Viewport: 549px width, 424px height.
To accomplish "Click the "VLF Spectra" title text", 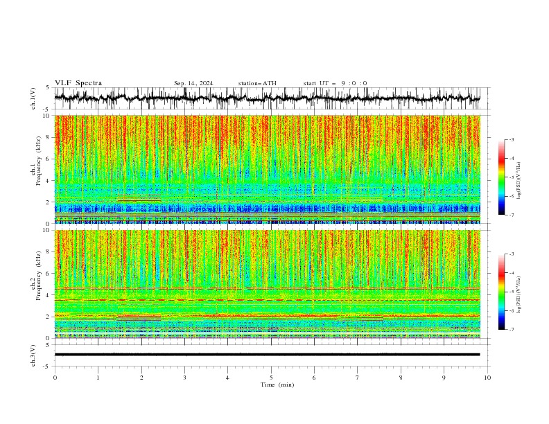I will point(78,83).
